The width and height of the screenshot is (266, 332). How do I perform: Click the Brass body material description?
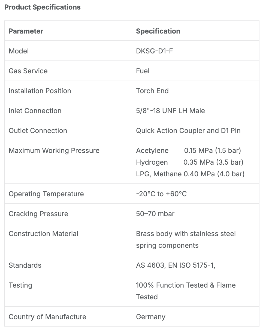coord(186,239)
